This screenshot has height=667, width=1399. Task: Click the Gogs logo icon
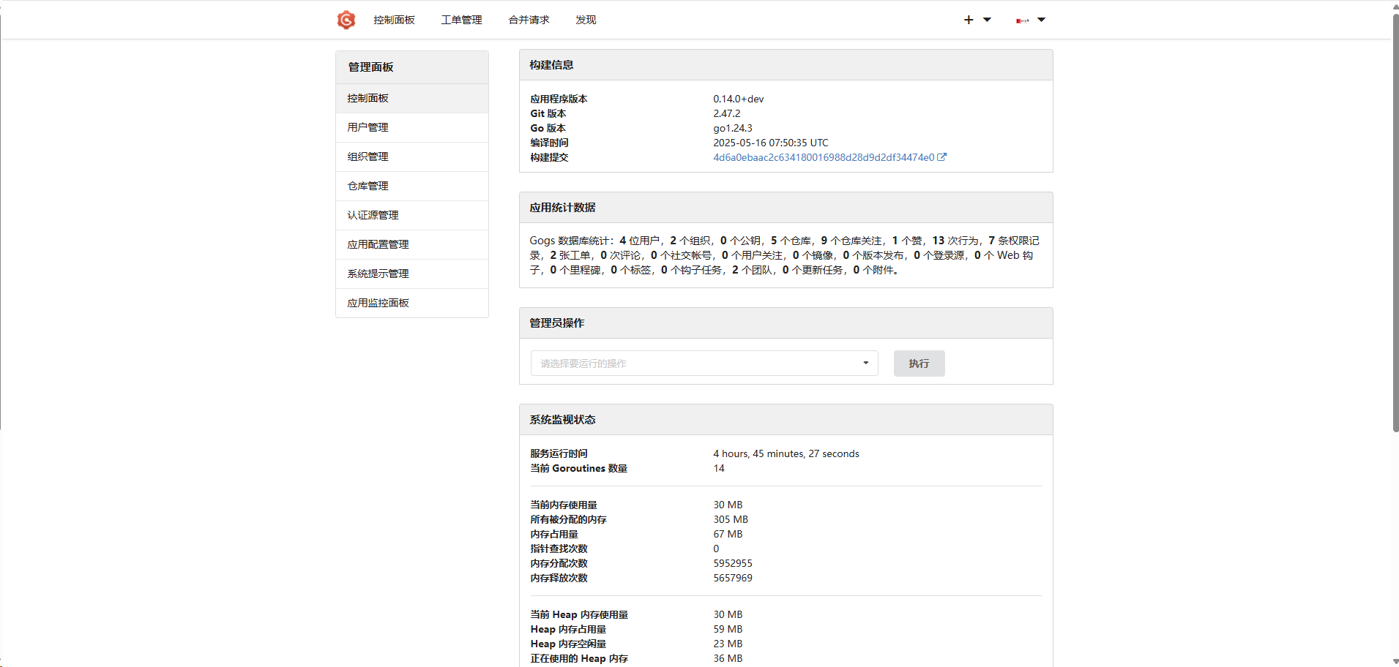coord(346,20)
